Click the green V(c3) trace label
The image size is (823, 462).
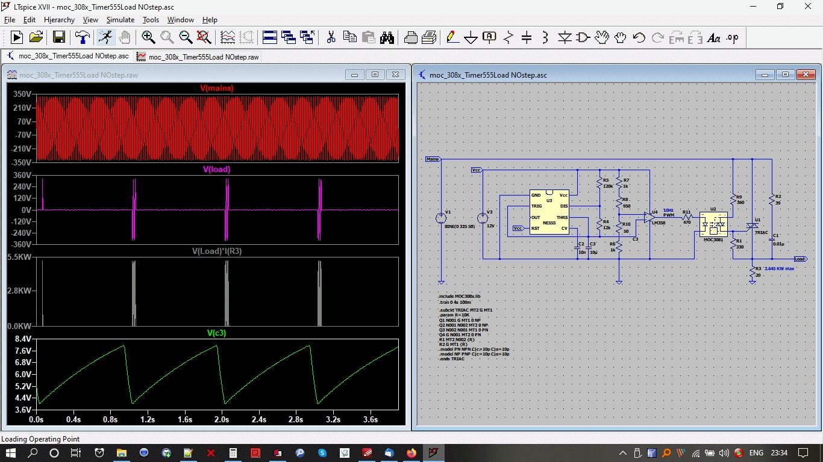click(x=216, y=333)
